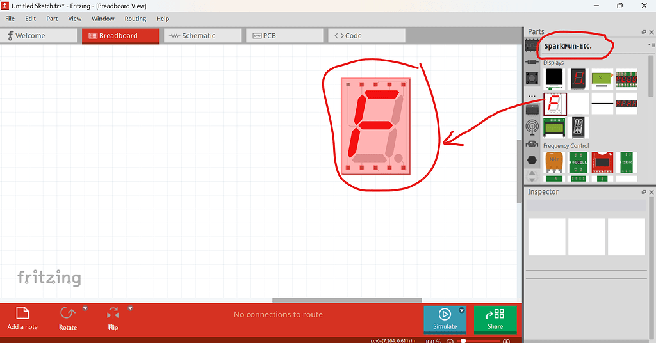This screenshot has width=656, height=343.
Task: Rotate the selected part
Action: 68,318
